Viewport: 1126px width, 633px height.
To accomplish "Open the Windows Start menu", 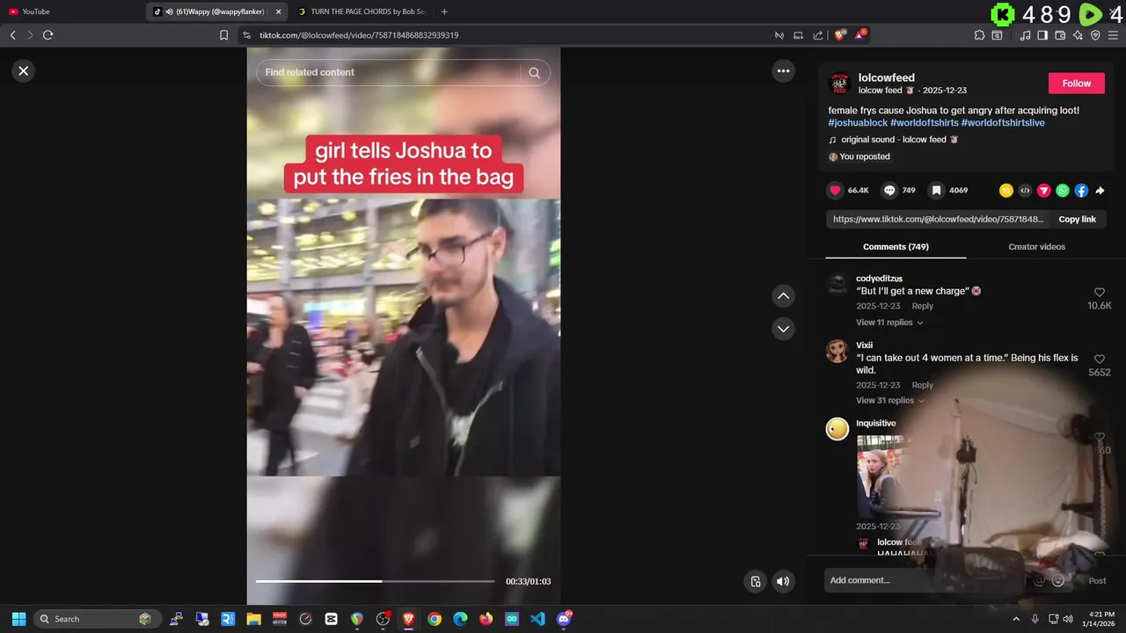I will coord(18,619).
